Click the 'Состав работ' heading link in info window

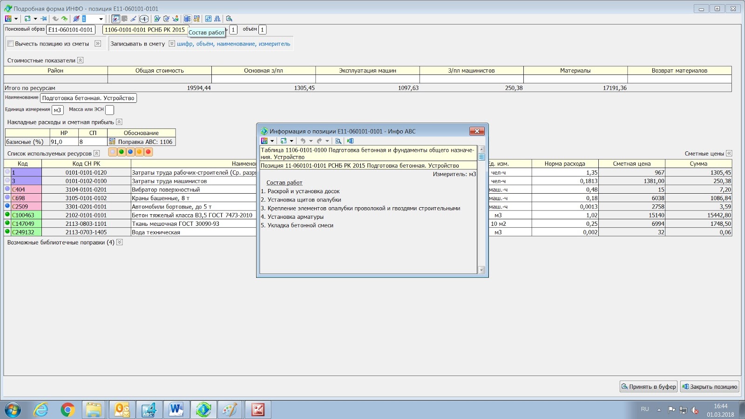284,182
